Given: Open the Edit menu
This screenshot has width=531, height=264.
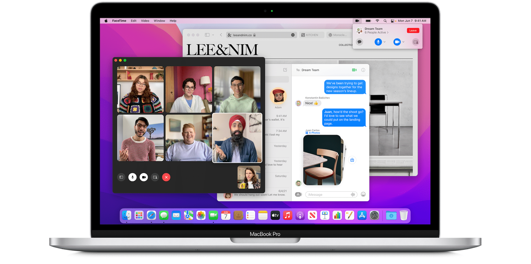Looking at the screenshot, I should [134, 21].
